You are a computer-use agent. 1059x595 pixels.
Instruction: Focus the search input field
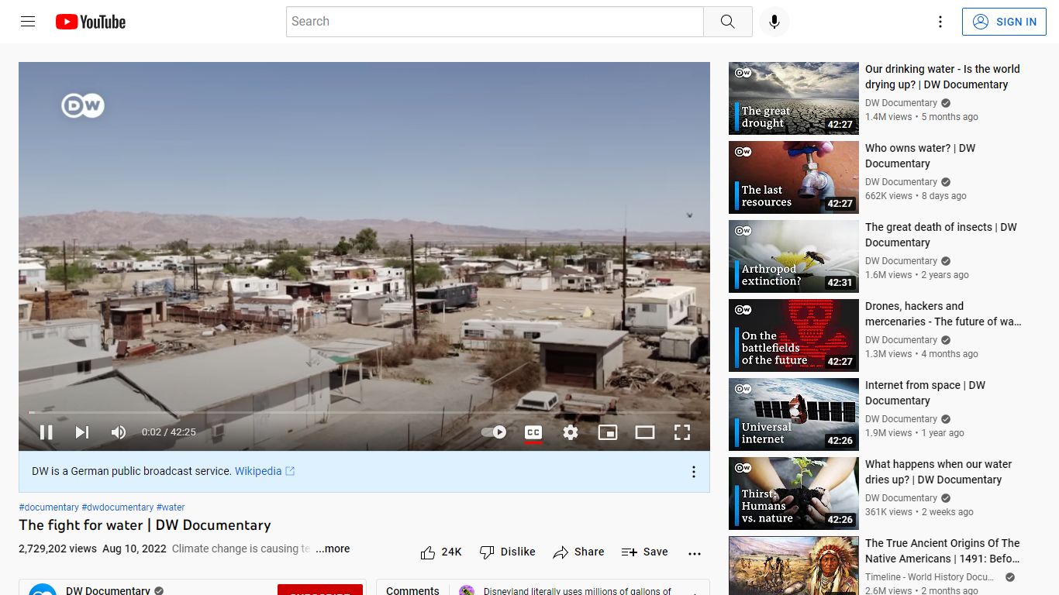495,22
